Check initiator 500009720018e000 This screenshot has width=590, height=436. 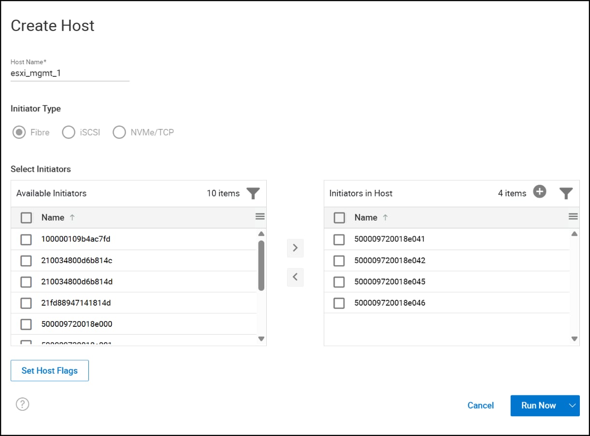pos(26,324)
